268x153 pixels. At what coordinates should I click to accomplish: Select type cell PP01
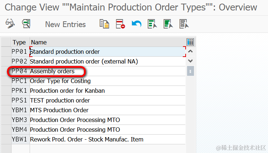[x=21, y=52]
